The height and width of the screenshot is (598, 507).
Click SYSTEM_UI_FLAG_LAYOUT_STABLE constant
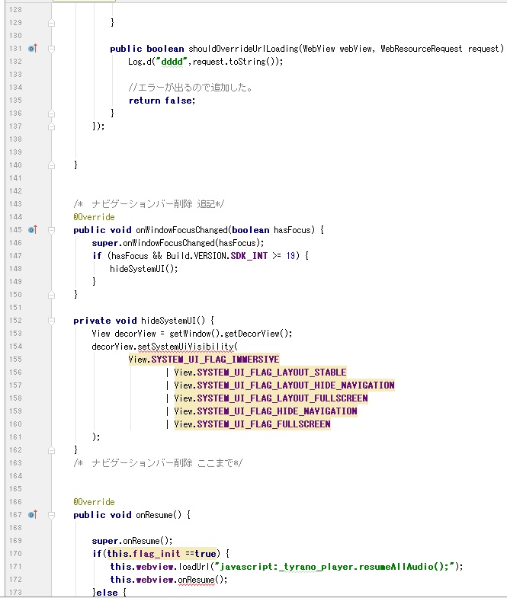(x=272, y=373)
